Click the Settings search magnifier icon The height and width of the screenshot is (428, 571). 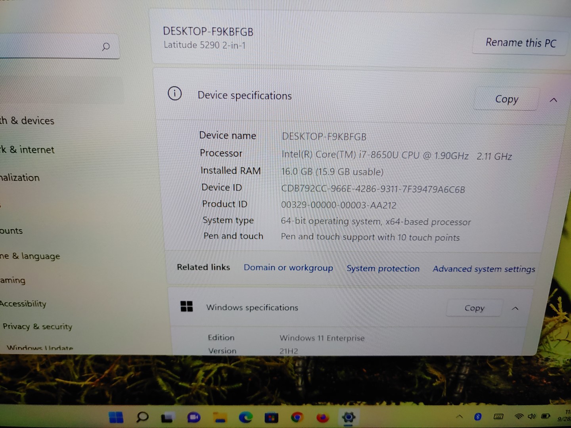[x=106, y=47]
